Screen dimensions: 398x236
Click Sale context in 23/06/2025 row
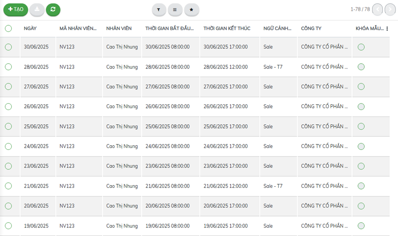pyautogui.click(x=268, y=166)
